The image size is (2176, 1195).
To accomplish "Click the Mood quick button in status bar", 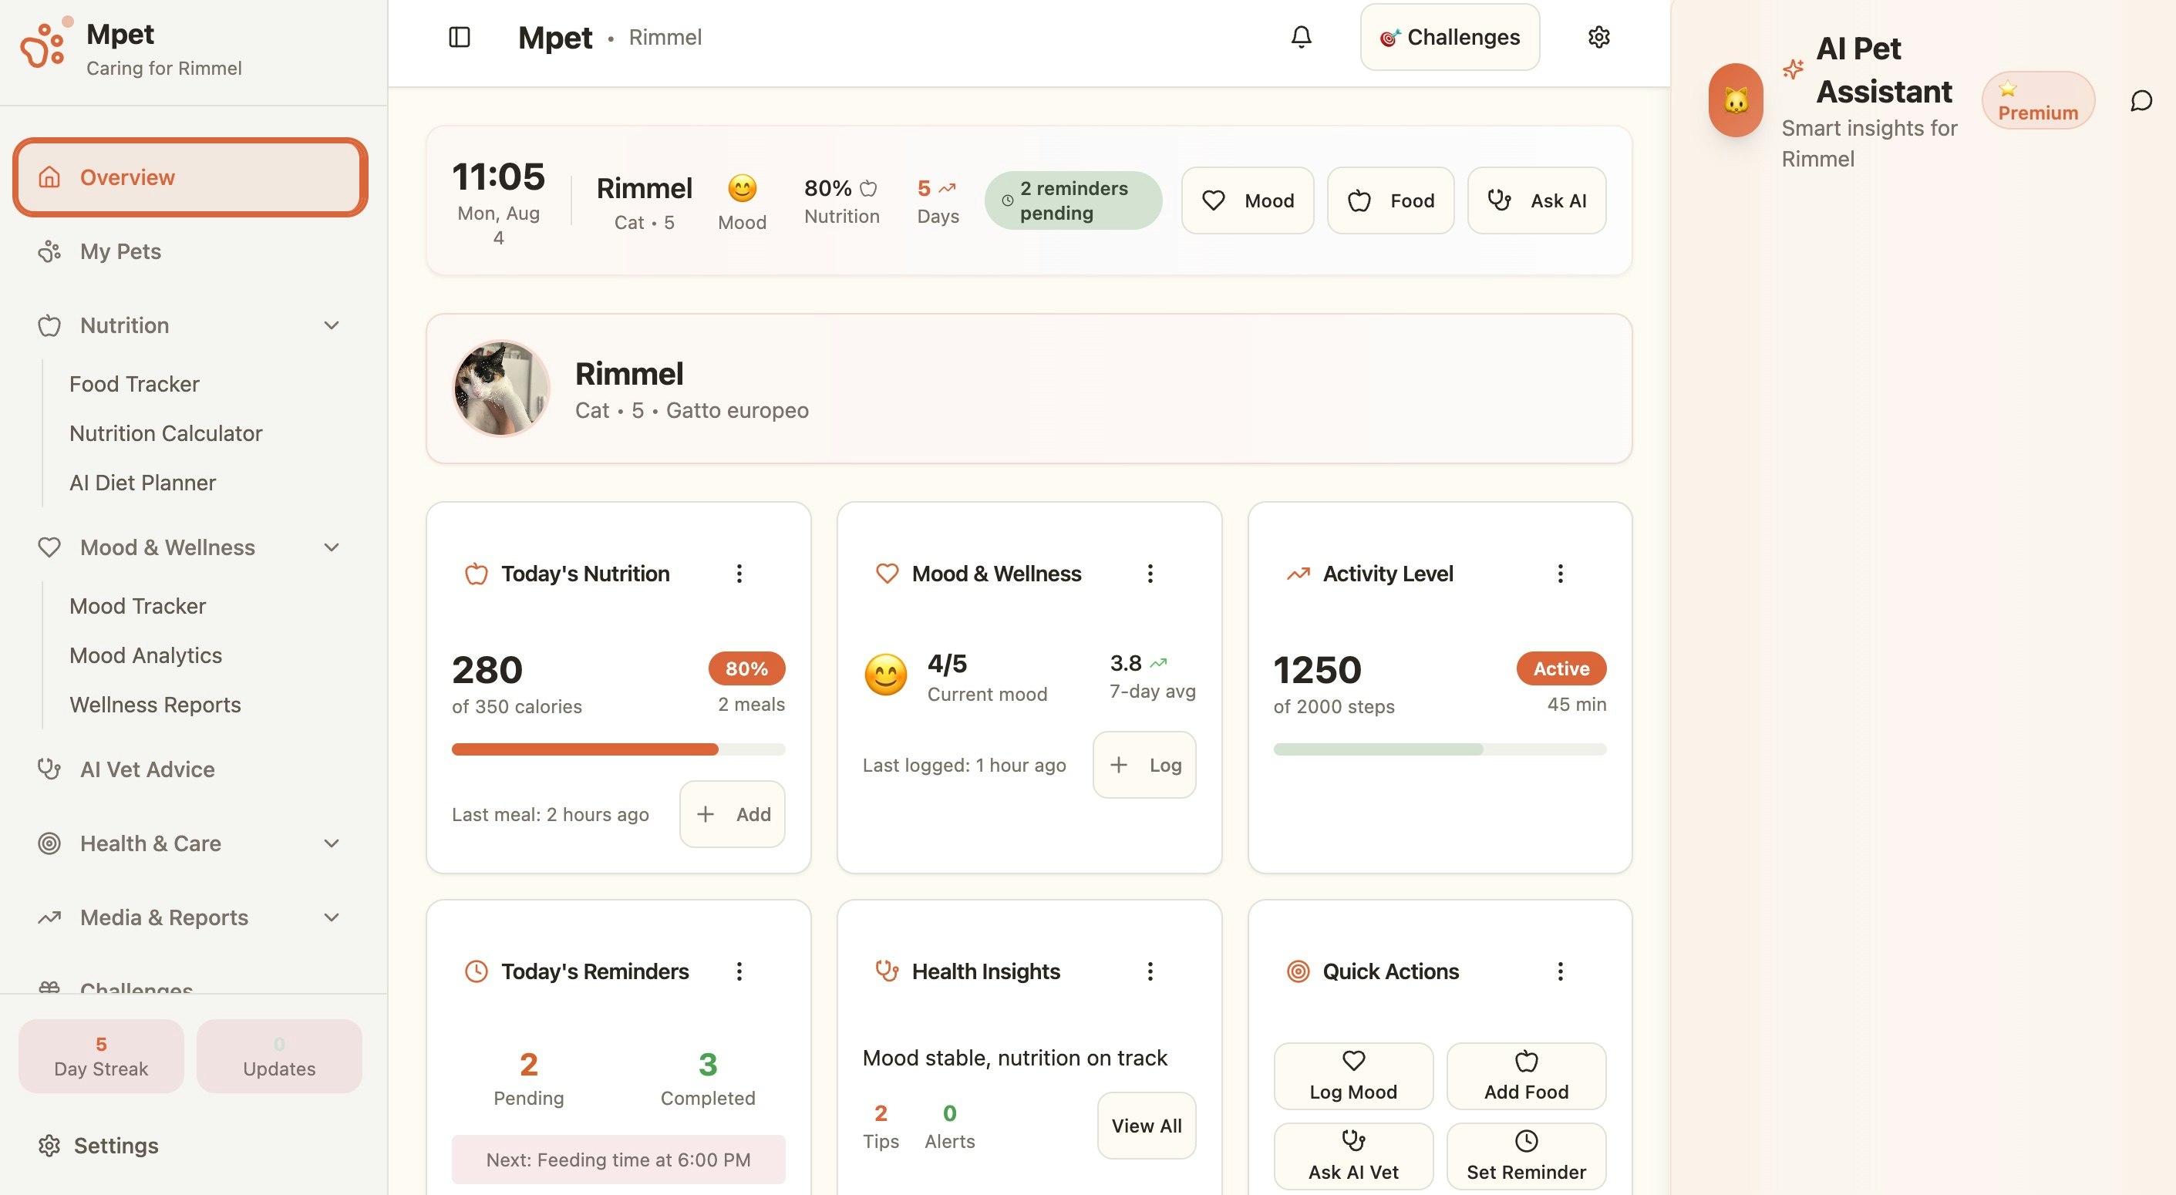I will pyautogui.click(x=1247, y=200).
